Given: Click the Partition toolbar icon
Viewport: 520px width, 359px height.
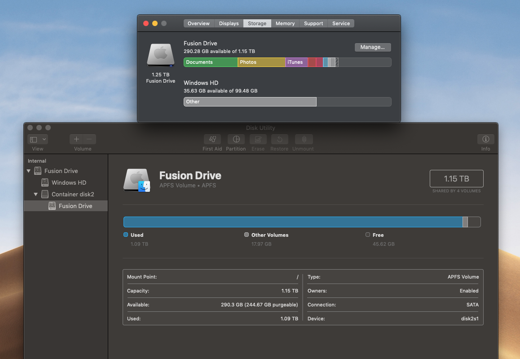Looking at the screenshot, I should (236, 139).
